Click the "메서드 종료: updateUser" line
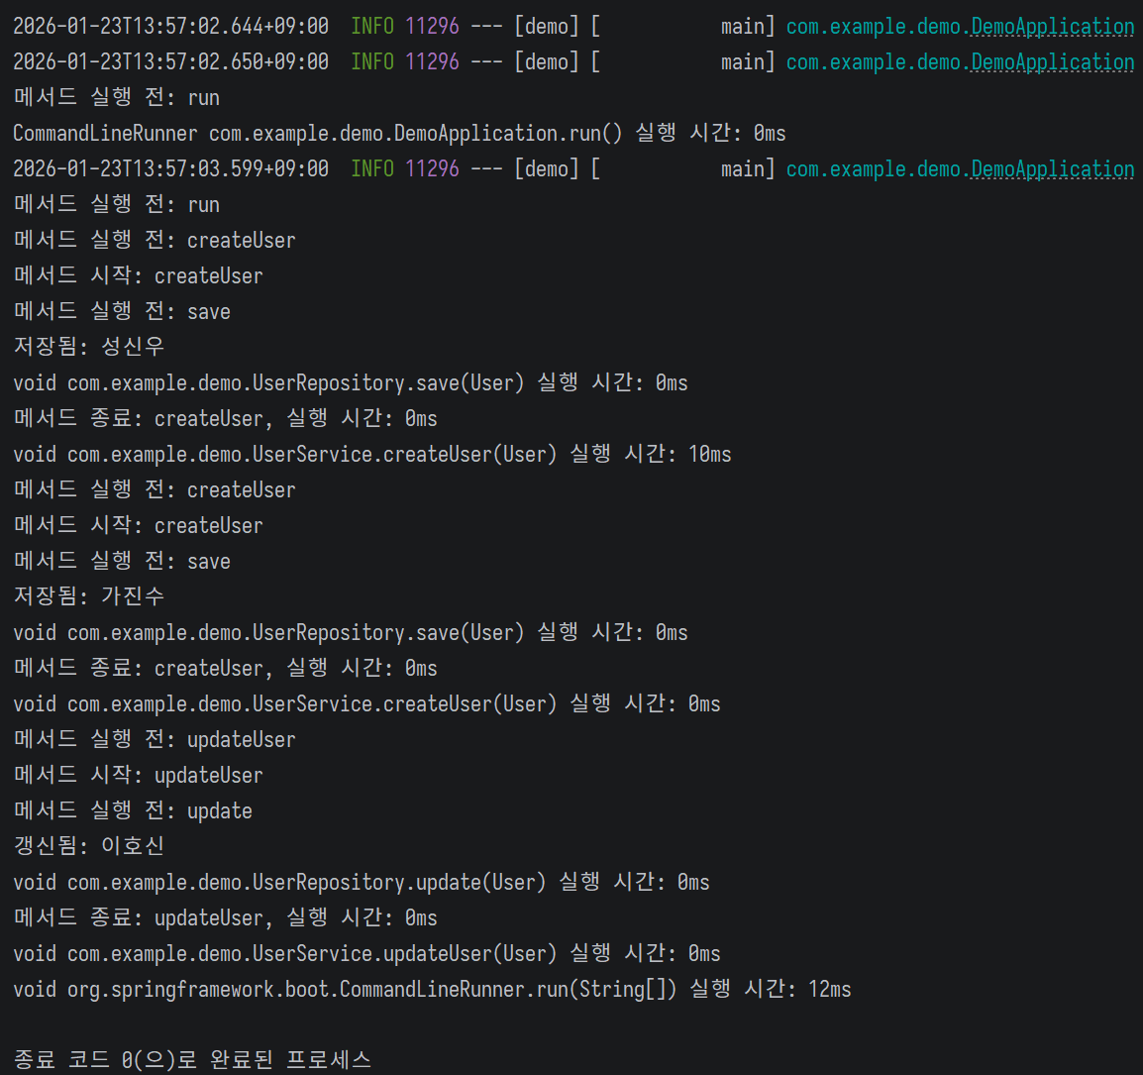1143x1075 pixels. (x=225, y=917)
